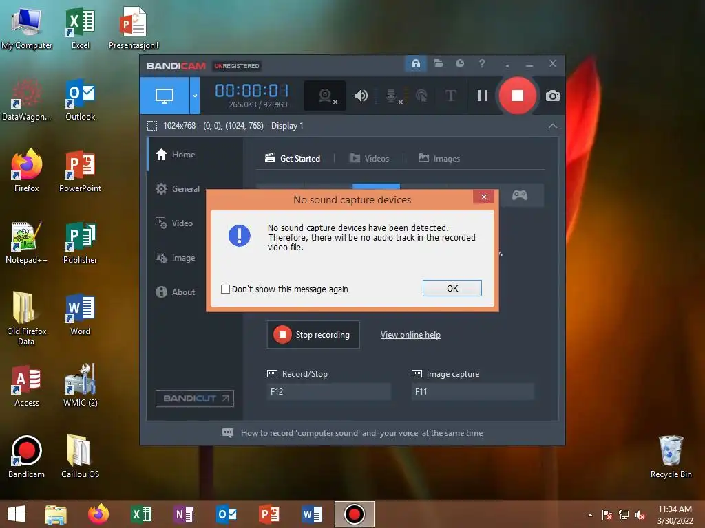
Task: Open the View online help link
Action: 410,335
